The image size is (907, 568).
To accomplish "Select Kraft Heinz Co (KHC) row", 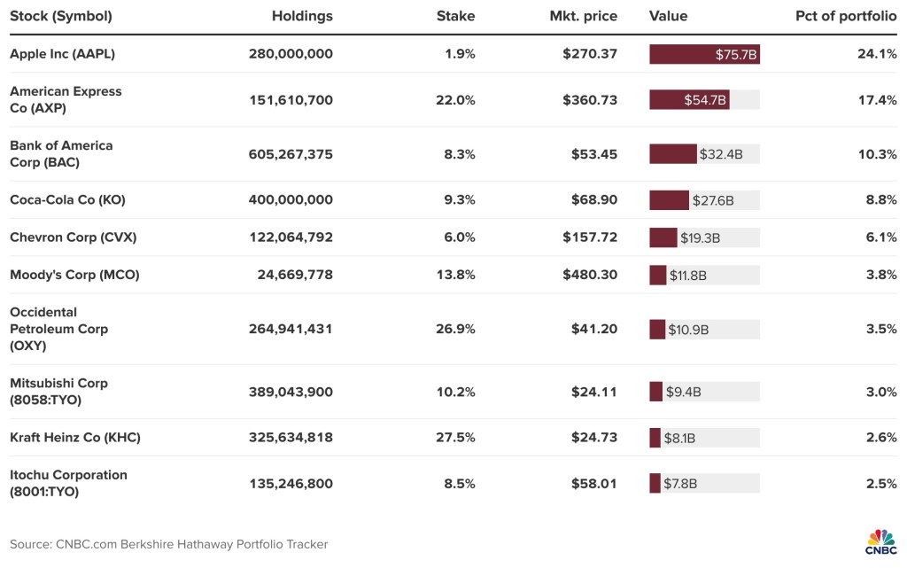I will pyautogui.click(x=75, y=438).
